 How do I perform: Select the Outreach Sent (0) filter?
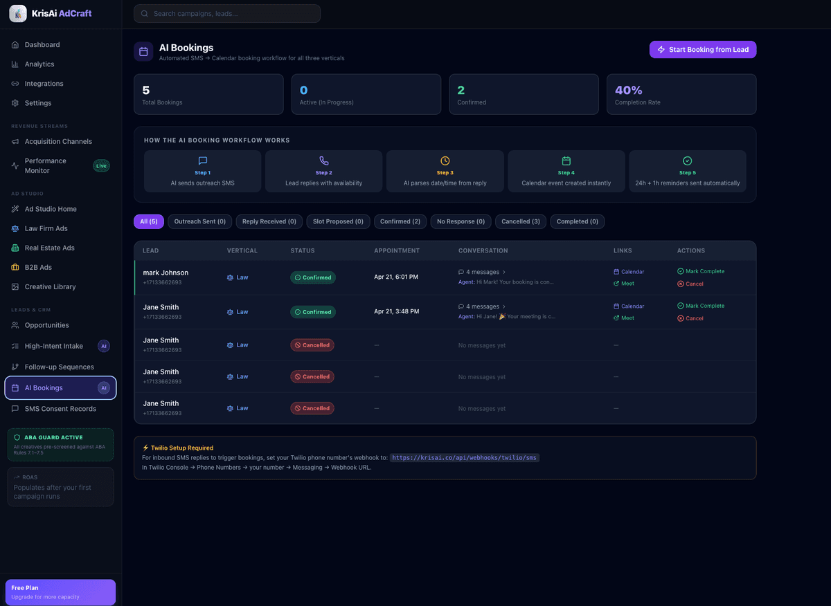pos(199,221)
